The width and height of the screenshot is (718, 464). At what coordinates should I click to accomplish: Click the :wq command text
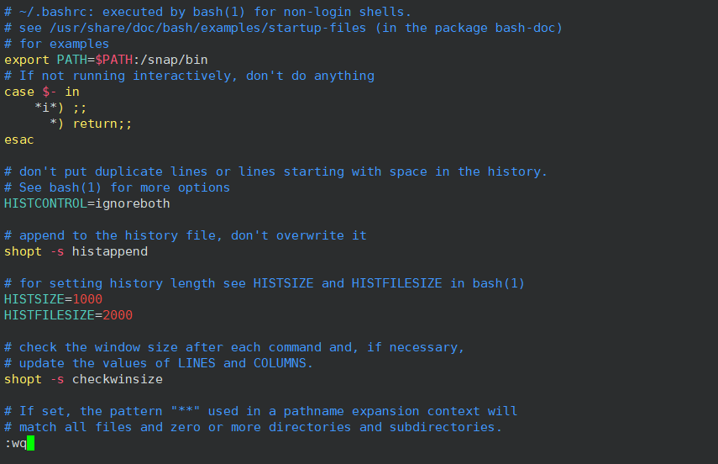click(x=16, y=443)
